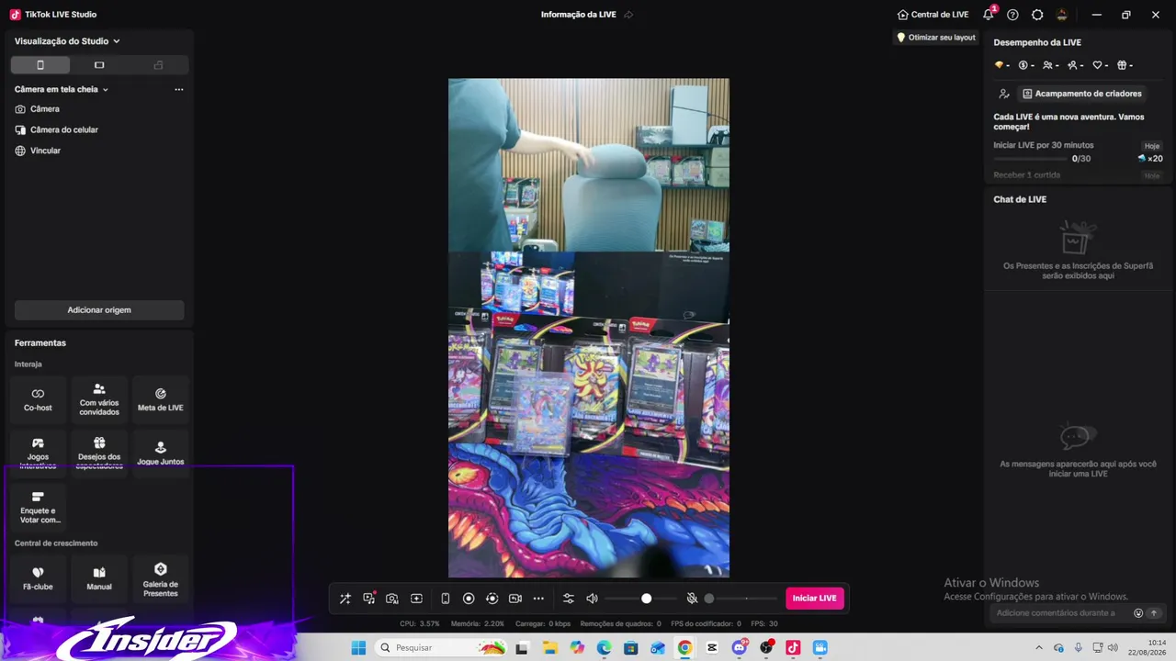Open Informação da LIVE title

[x=579, y=15]
